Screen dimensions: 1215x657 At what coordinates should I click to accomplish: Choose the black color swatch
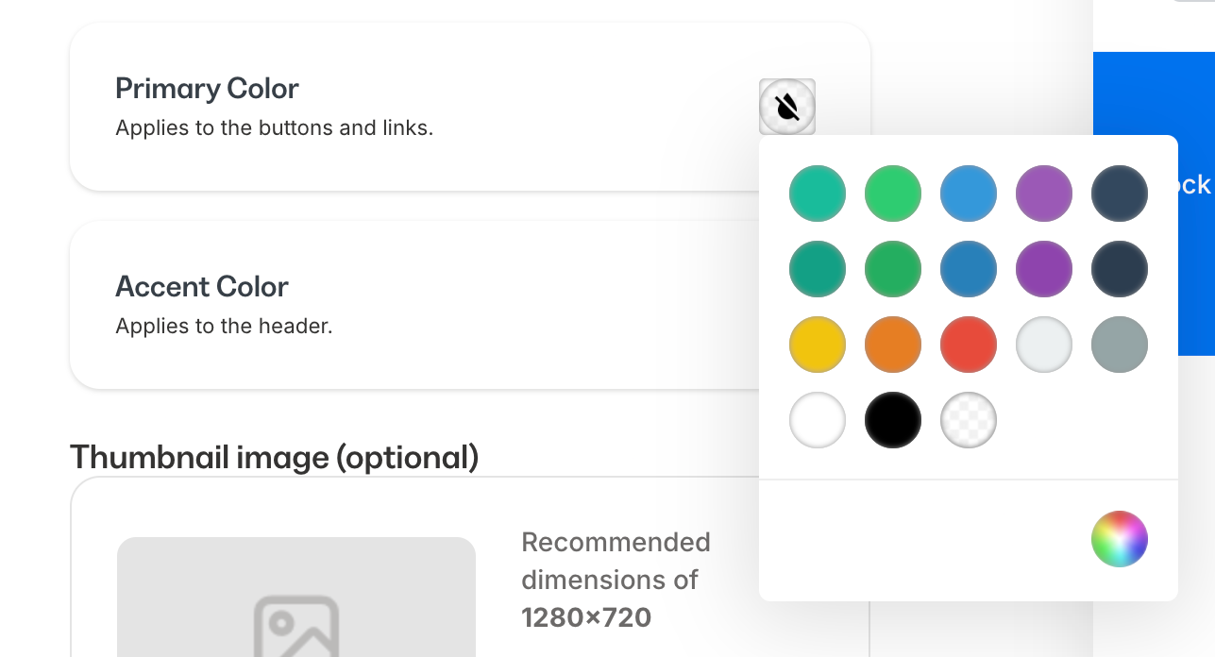click(892, 420)
